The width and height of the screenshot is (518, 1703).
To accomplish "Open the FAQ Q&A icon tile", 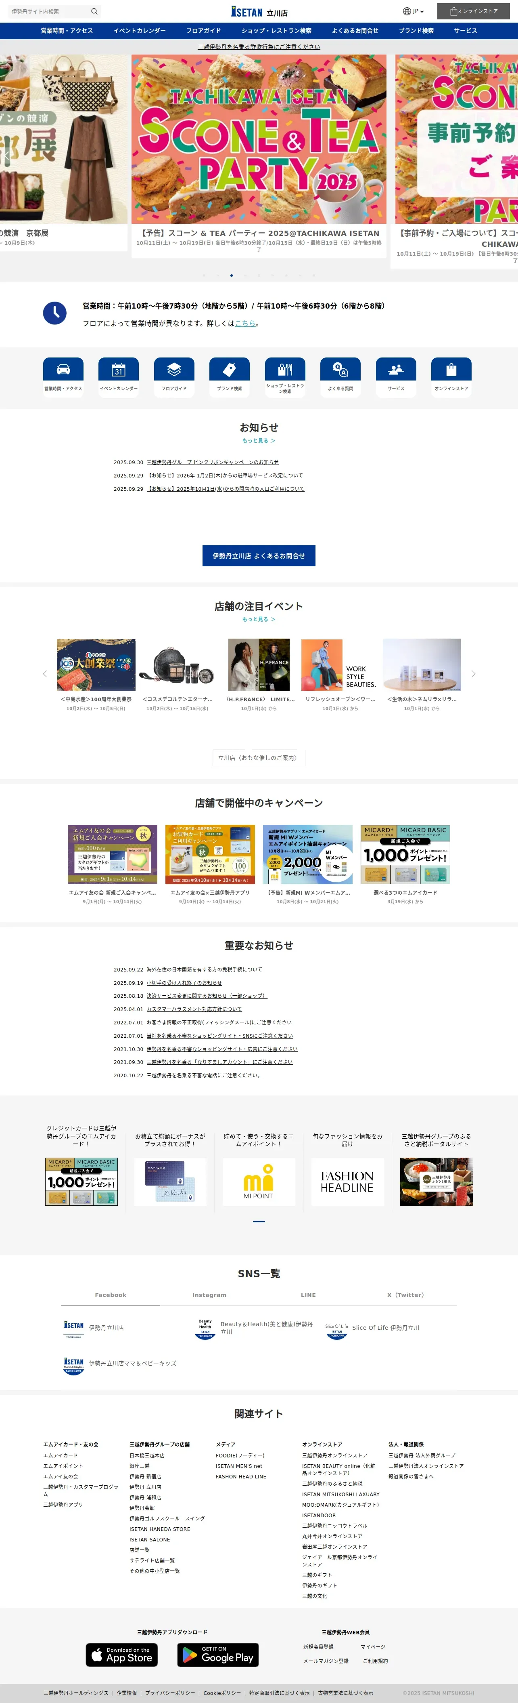I will coord(340,370).
